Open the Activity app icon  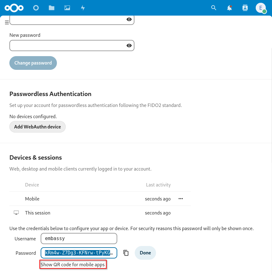tap(83, 8)
